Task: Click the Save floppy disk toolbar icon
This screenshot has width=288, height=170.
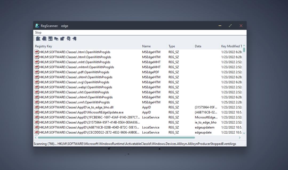Action: [50, 39]
